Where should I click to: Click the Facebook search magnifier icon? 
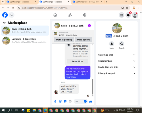pyautogui.click(x=12, y=15)
